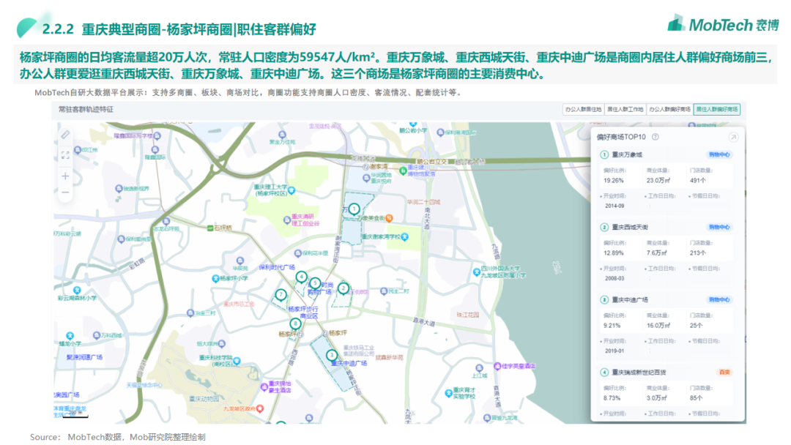Click 购物中心 tag on 重庆万象城 card
This screenshot has height=445, width=791.
coord(719,154)
